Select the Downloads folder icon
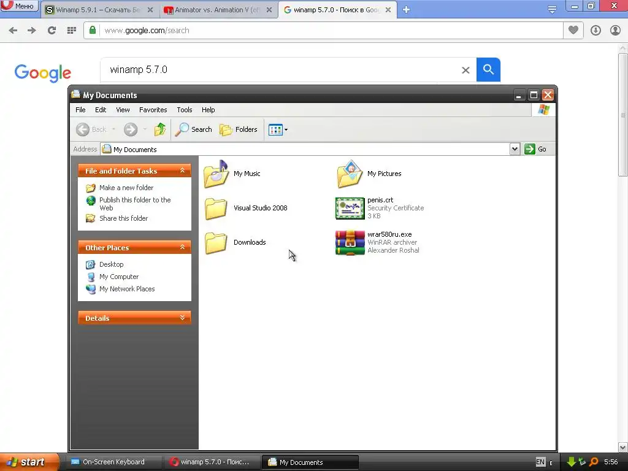This screenshot has height=471, width=628. pyautogui.click(x=216, y=243)
